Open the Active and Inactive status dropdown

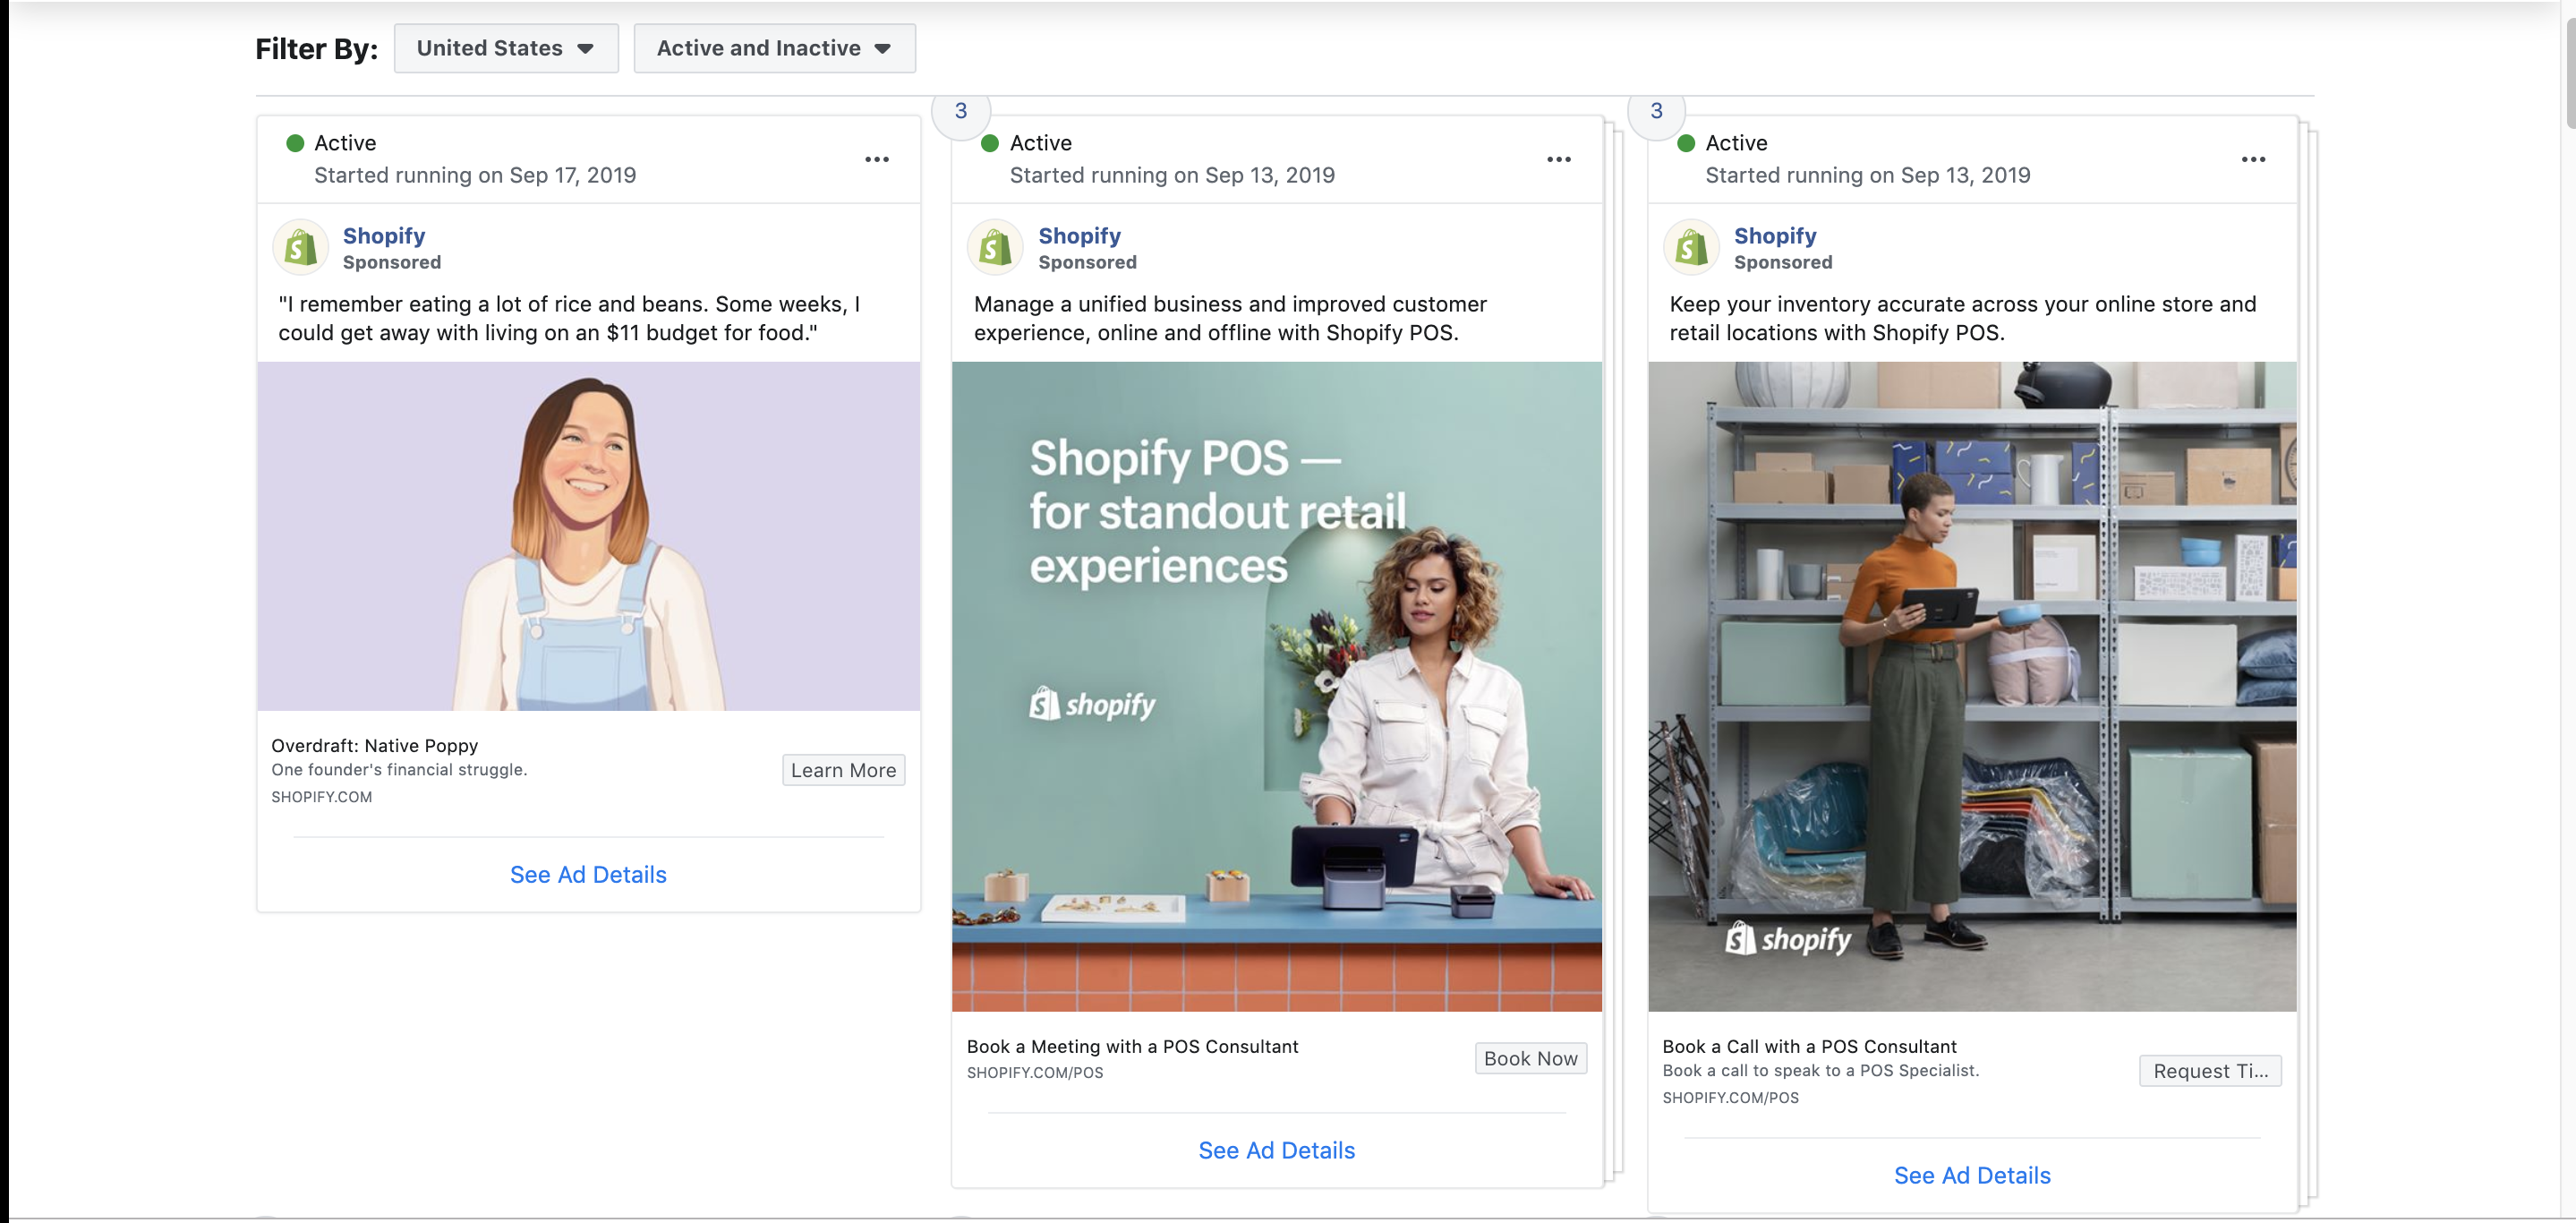[774, 48]
